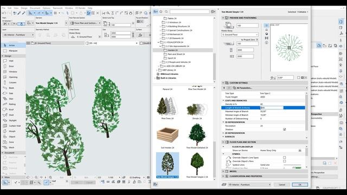Click the info icon beside preview
Viewport: 347px width, 195px height.
[266, 42]
